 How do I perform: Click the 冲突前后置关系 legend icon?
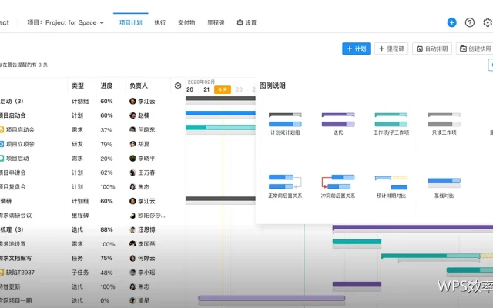coord(338,182)
